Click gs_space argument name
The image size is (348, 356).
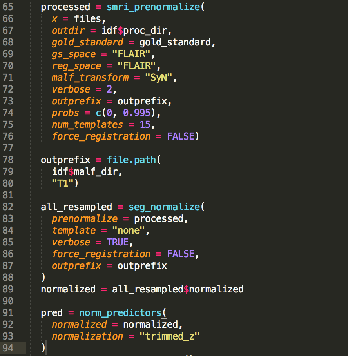[x=74, y=54]
